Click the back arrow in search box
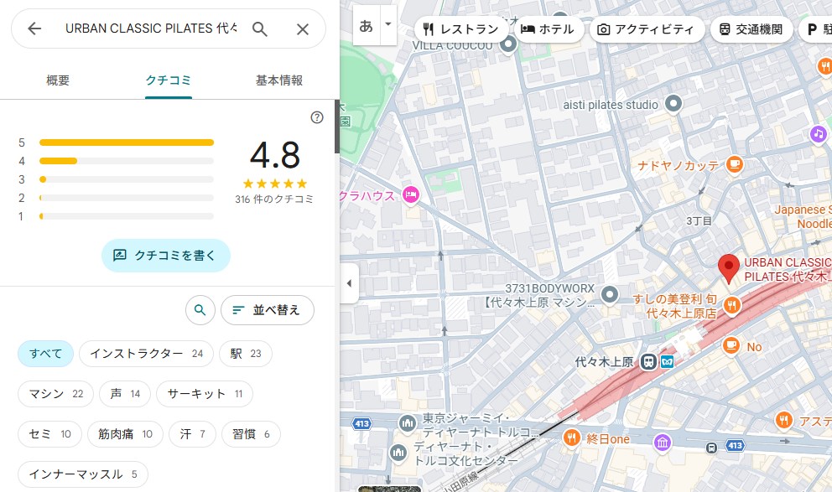The height and width of the screenshot is (492, 832). coord(34,28)
